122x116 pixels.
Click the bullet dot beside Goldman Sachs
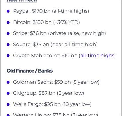point(8,82)
